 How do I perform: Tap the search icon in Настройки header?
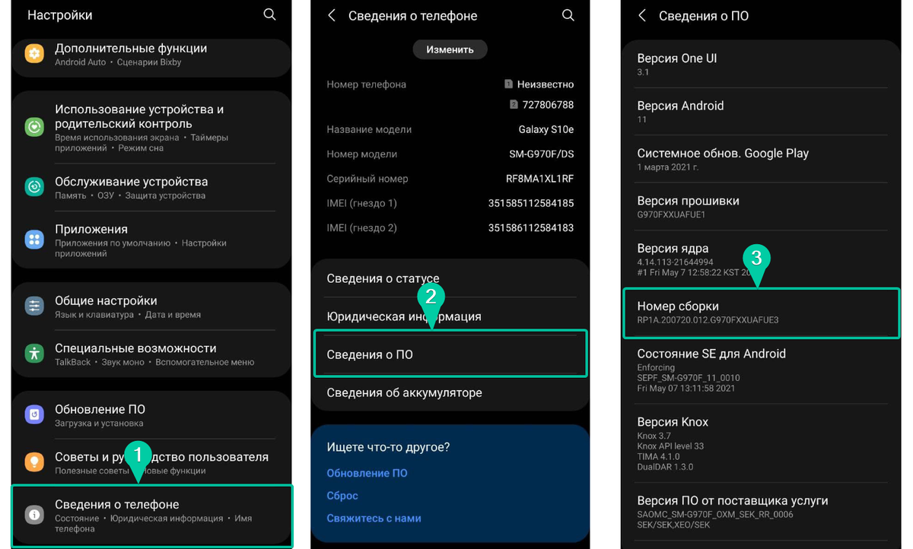(269, 14)
